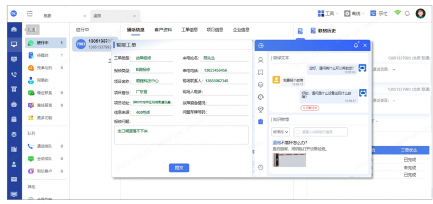Click the 工单类型 field 故障报修
The width and height of the screenshot is (433, 204).
coord(152,58)
